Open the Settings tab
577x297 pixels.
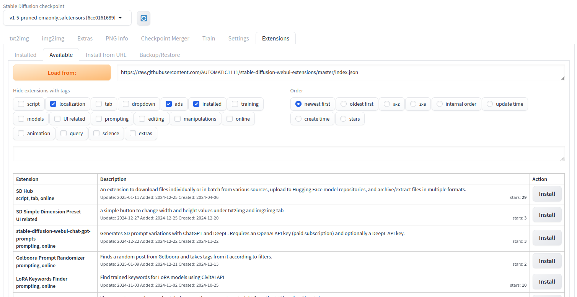(238, 38)
